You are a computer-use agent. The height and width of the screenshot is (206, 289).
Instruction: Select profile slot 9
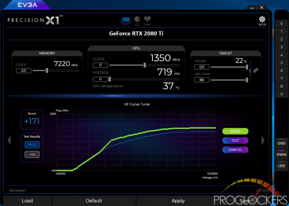click(x=282, y=94)
